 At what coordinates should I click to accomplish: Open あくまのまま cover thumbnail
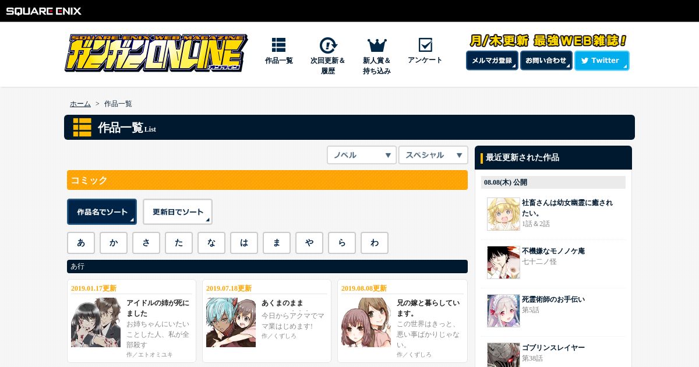[231, 323]
